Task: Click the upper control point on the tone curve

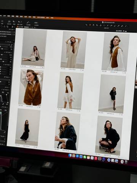Action: [x=6, y=95]
